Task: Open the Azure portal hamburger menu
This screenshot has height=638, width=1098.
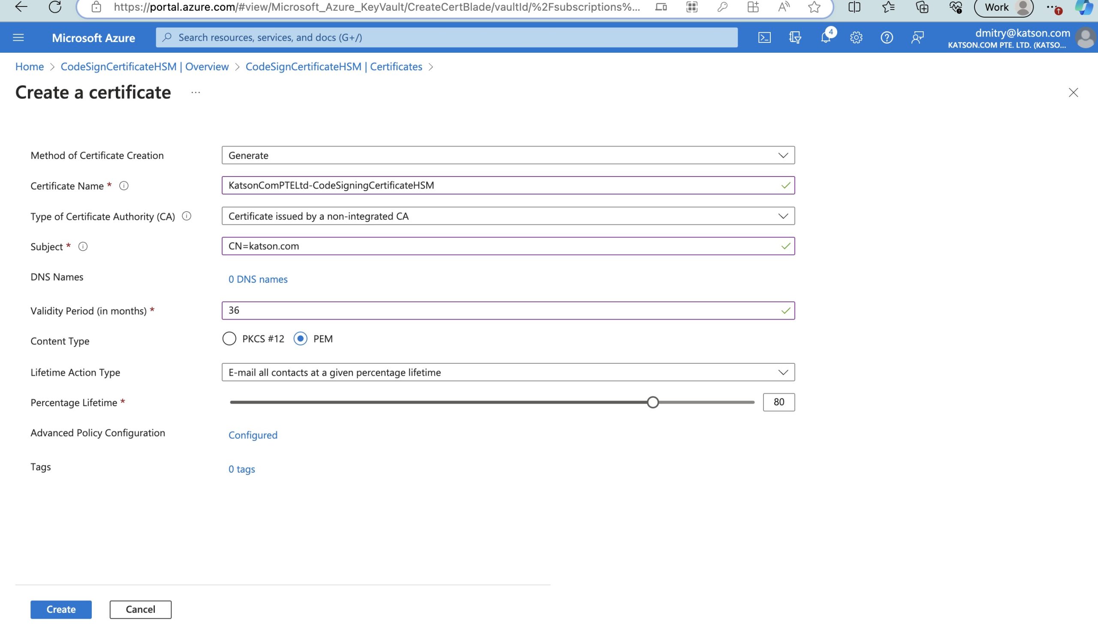Action: tap(18, 38)
